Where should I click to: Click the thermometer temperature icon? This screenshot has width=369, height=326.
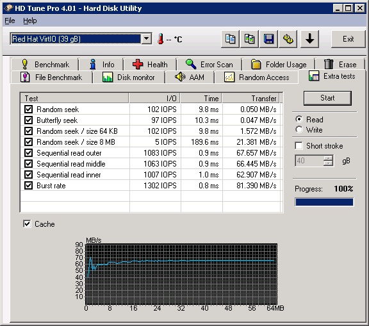161,39
